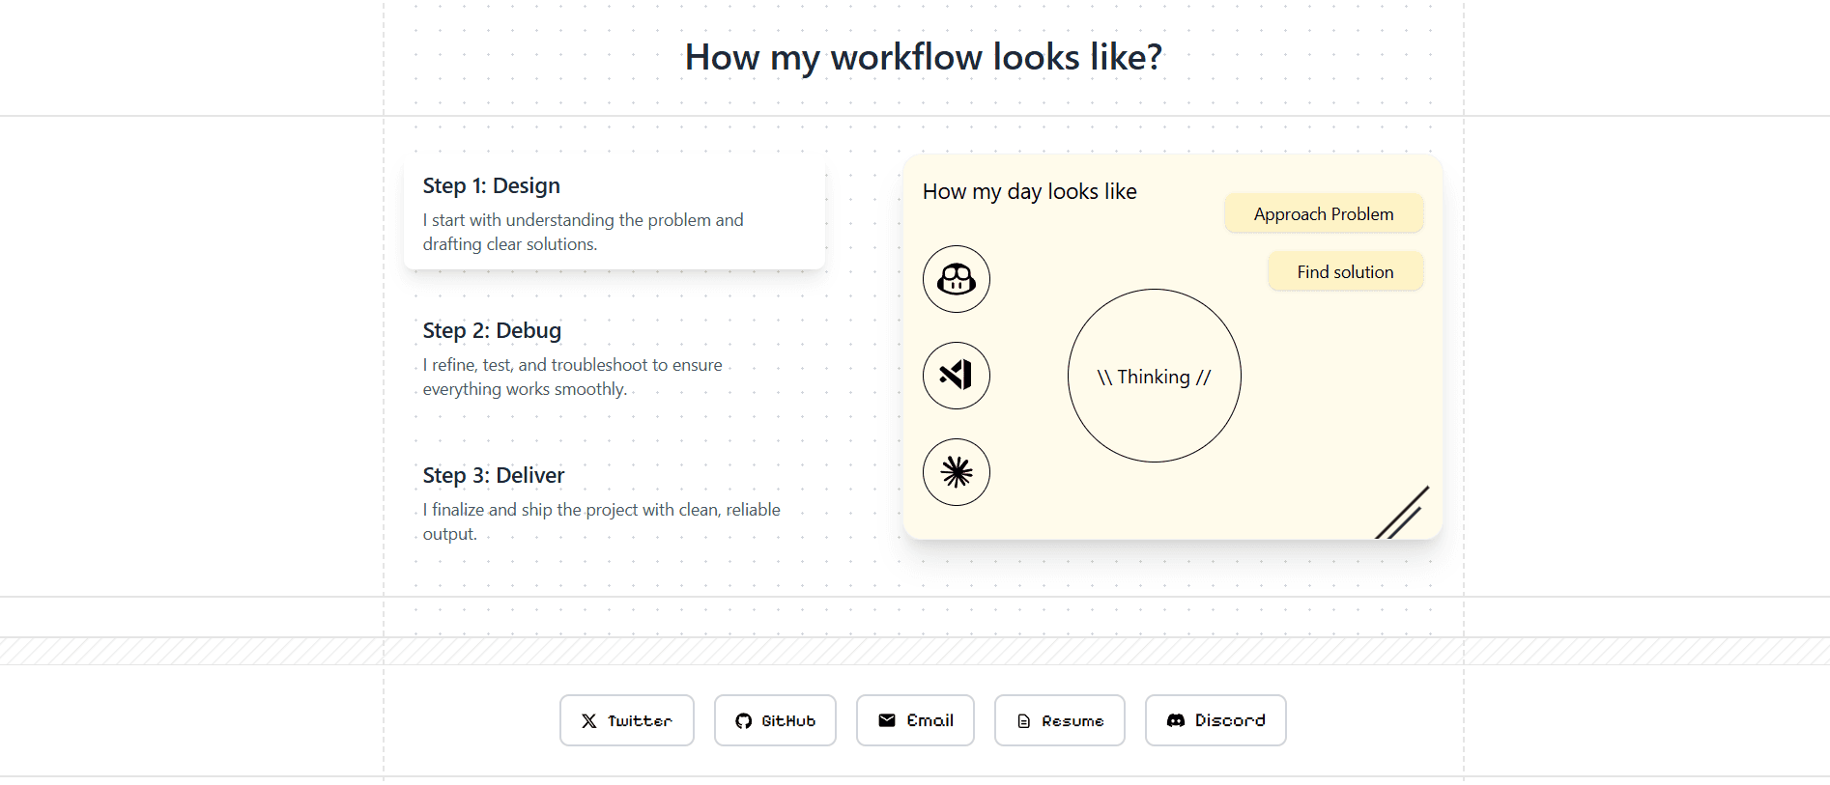Click the 'refine, test, and troubleshoot' description
Image resolution: width=1830 pixels, height=785 pixels.
coord(572,377)
